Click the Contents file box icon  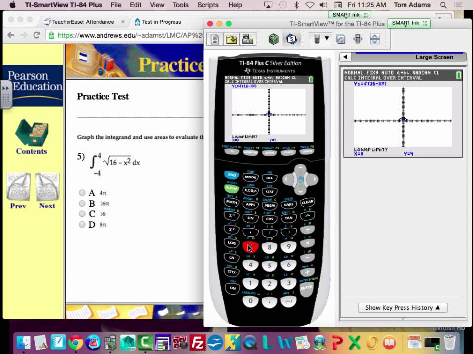32,133
